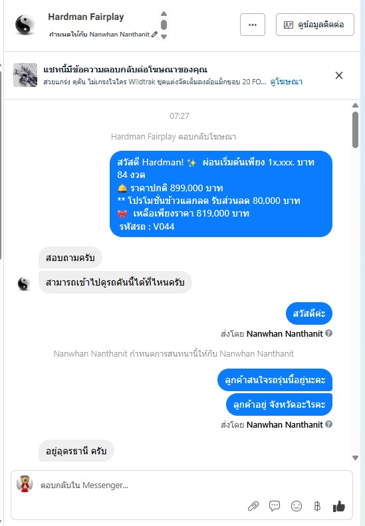The width and height of the screenshot is (365, 526).
Task: Send a thumbs-up like
Action: point(338,506)
